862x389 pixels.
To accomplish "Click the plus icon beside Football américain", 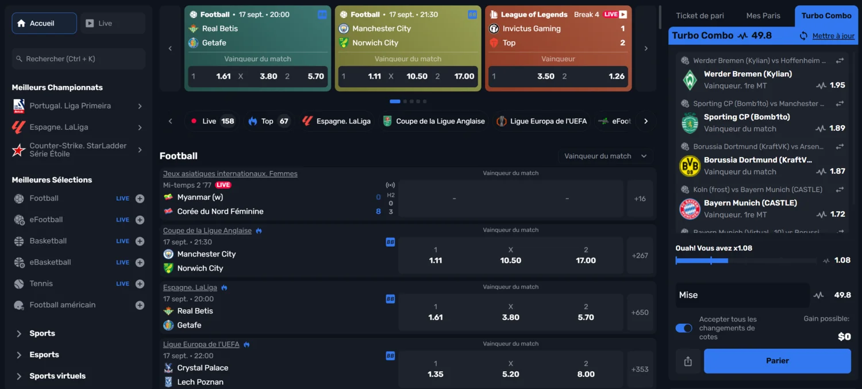I will click(140, 305).
